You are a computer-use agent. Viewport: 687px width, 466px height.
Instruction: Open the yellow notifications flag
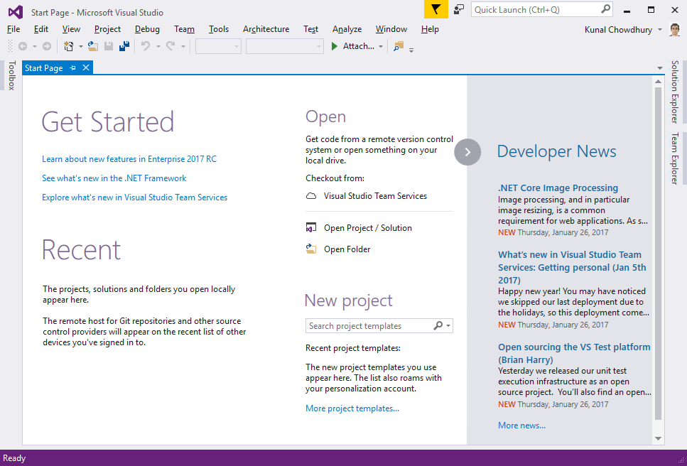[436, 10]
